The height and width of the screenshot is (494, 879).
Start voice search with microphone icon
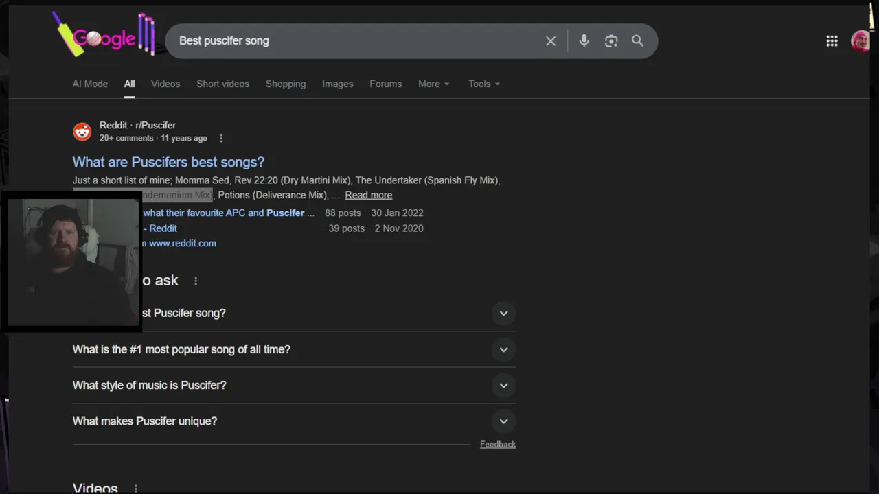[x=584, y=41]
